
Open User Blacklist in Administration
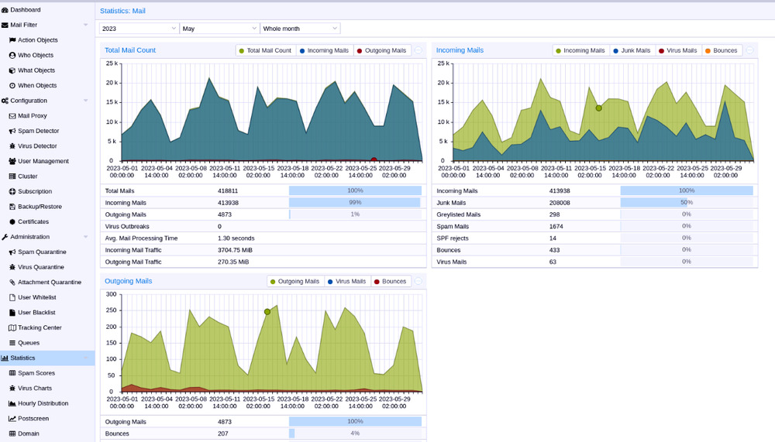click(36, 313)
